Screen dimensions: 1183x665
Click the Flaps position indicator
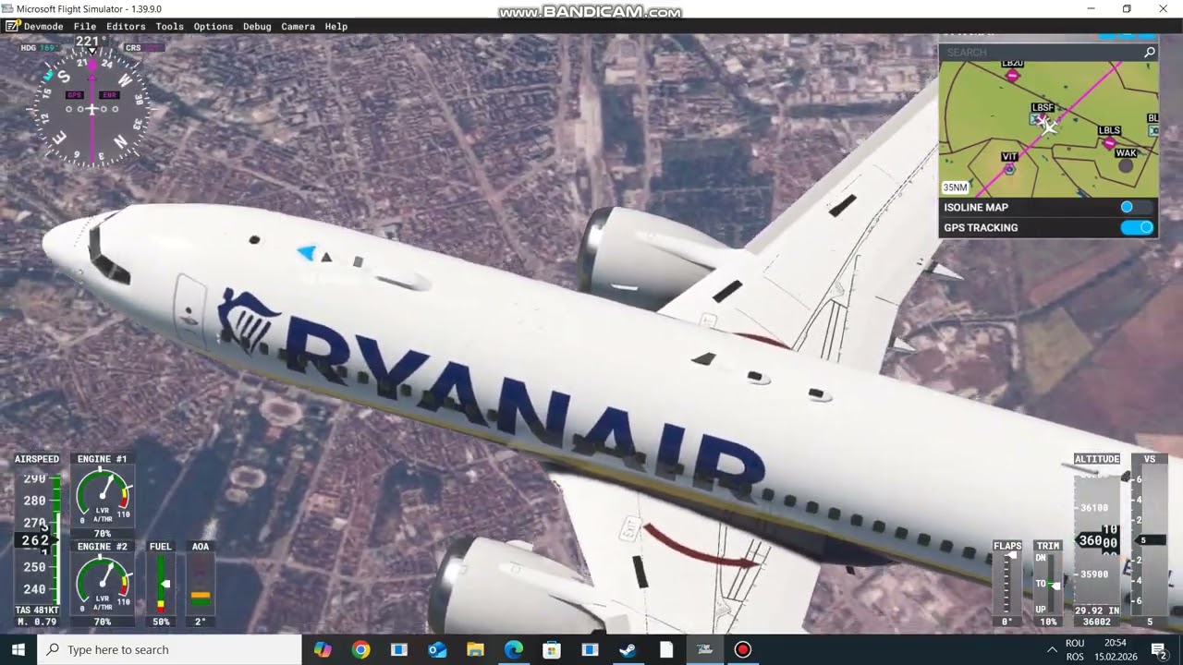coord(1007,584)
